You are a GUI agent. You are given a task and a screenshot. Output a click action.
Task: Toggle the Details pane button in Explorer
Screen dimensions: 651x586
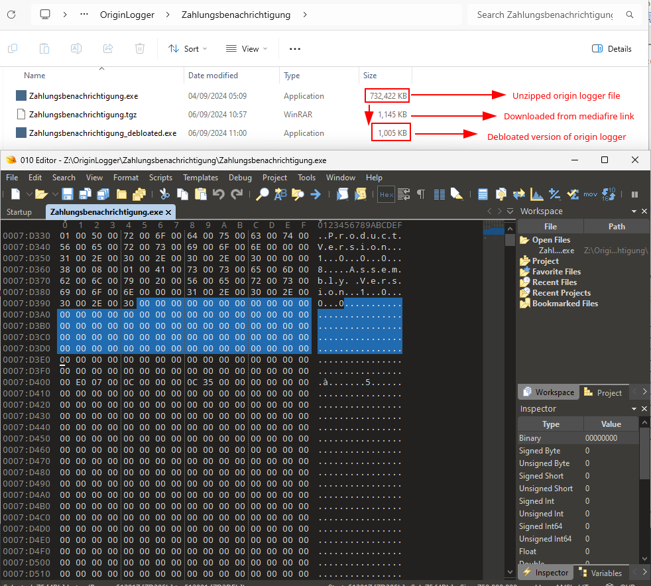click(x=612, y=48)
